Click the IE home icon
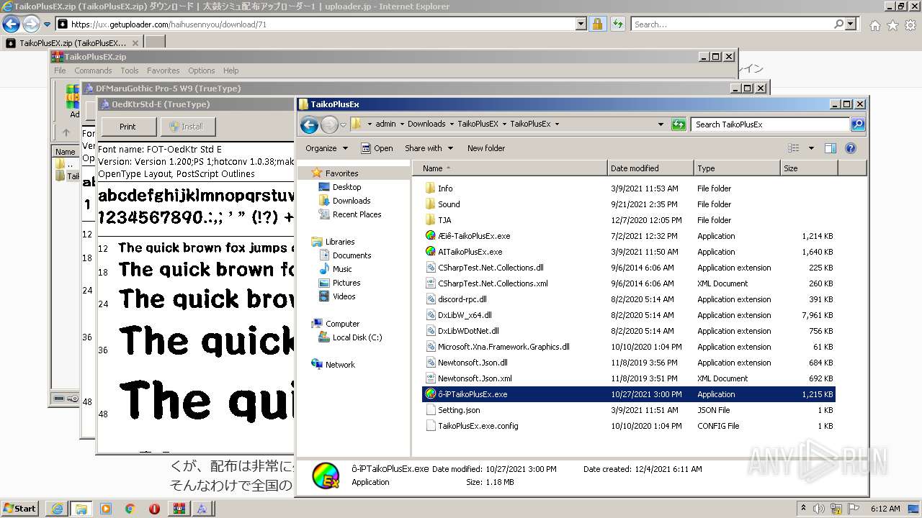The width and height of the screenshot is (922, 518). pos(874,25)
